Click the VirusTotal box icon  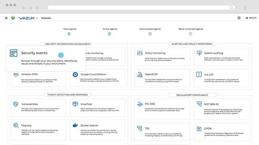tap(75, 104)
